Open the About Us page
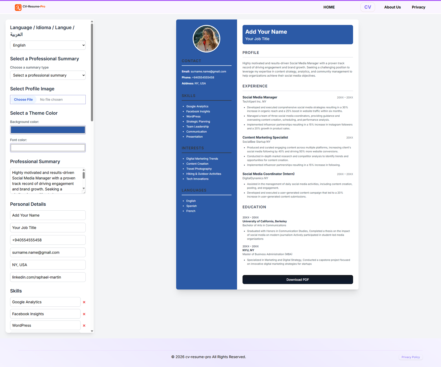The height and width of the screenshot is (367, 441). (x=392, y=7)
